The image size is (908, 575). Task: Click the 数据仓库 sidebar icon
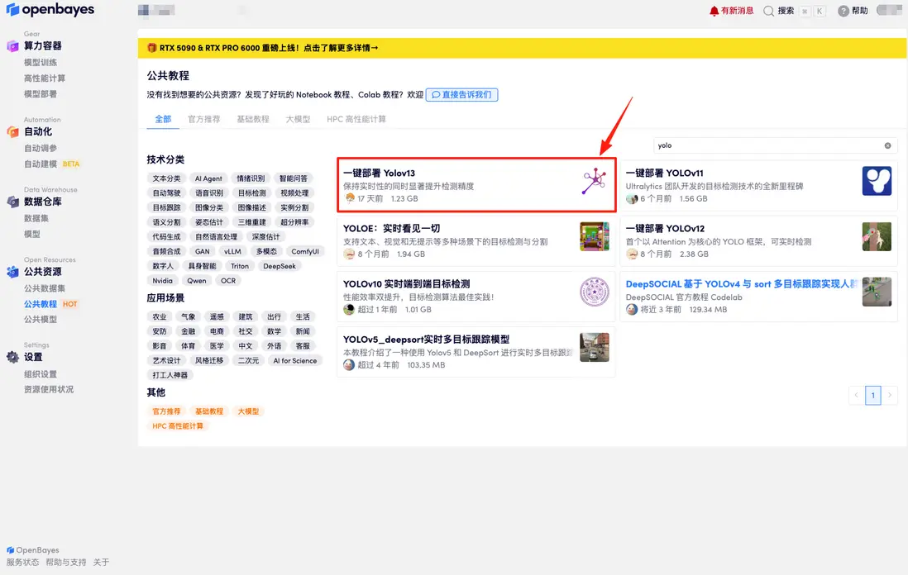12,202
